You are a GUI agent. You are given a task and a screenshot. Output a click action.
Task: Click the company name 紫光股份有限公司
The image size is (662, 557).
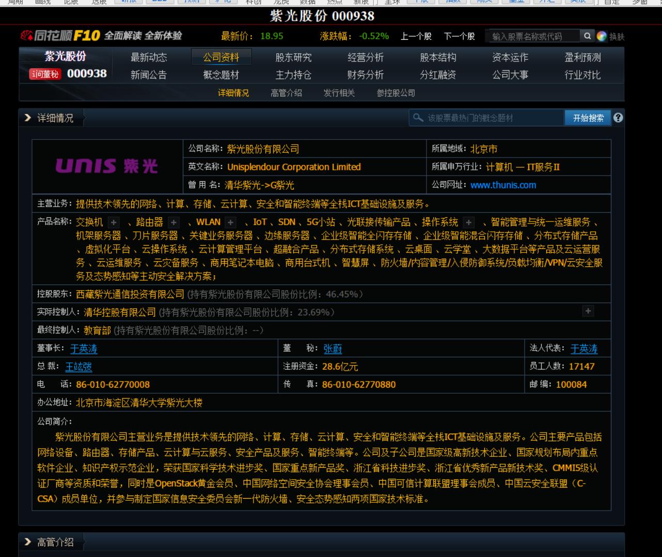click(x=263, y=149)
